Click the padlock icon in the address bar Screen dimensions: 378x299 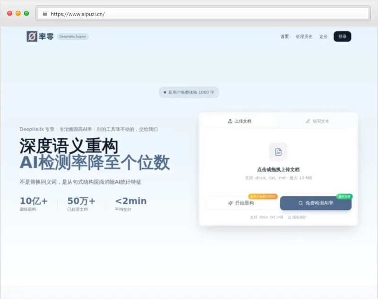(x=45, y=14)
